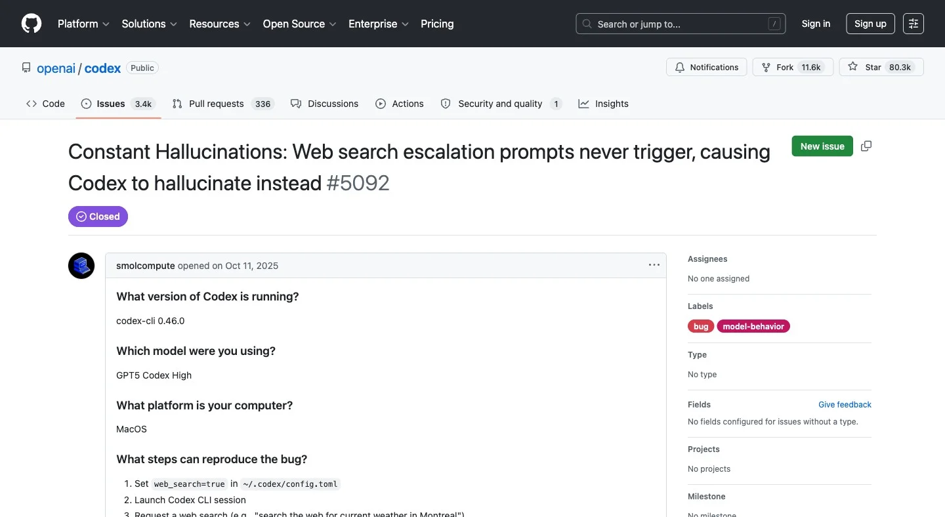Click the Give feedback link
The height and width of the screenshot is (517, 945).
click(845, 405)
